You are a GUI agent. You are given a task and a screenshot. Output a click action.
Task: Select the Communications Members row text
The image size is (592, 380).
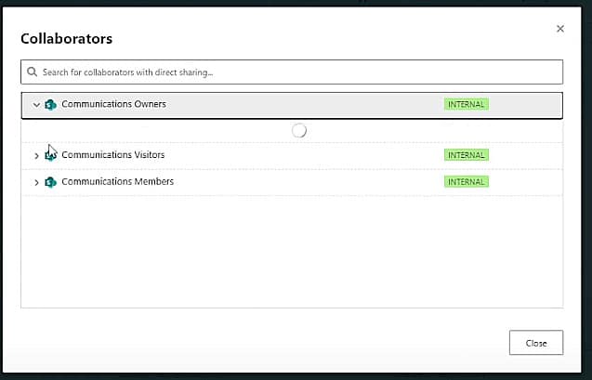(x=117, y=181)
